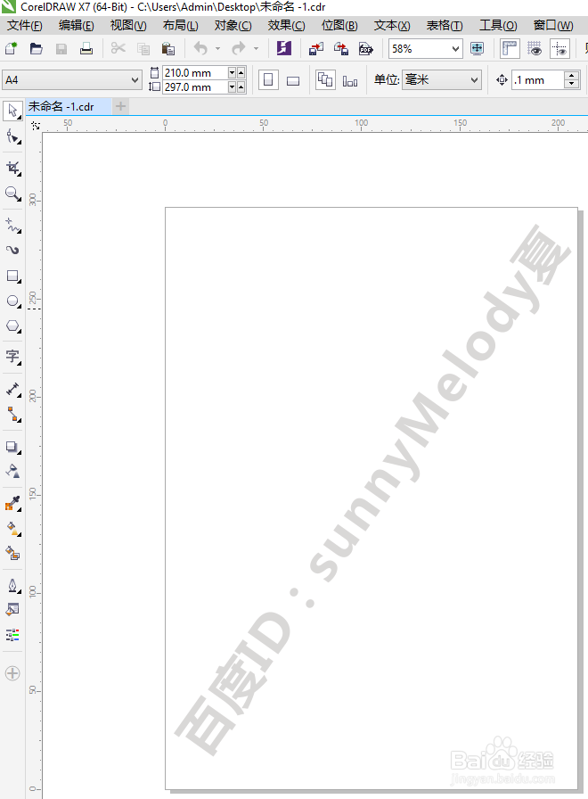
Task: Select the Smart Fill tool
Action: (x=12, y=553)
